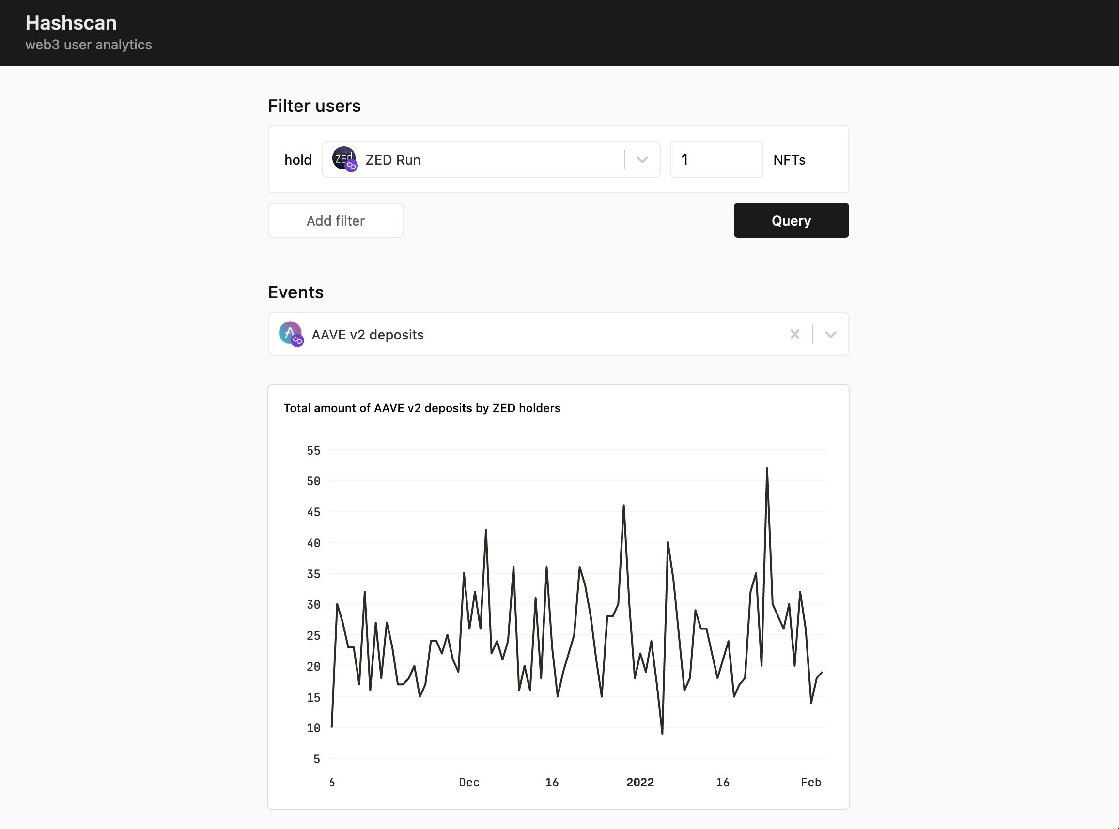
Task: Select the 'AAVE v2 deposits' event text
Action: [x=368, y=335]
